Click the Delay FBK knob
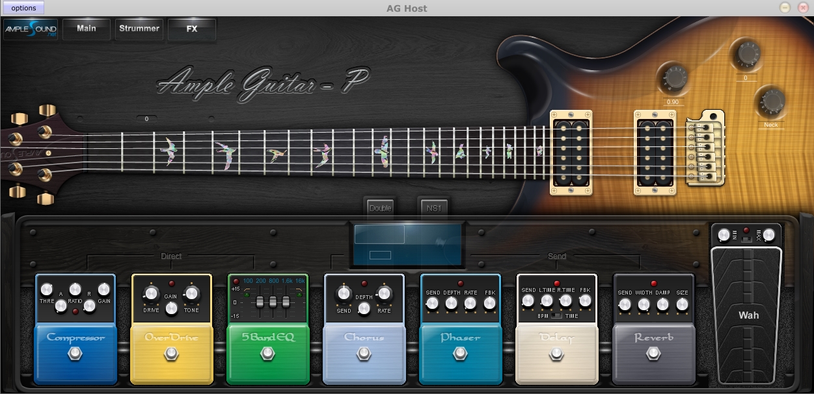The height and width of the screenshot is (394, 814). tap(586, 300)
